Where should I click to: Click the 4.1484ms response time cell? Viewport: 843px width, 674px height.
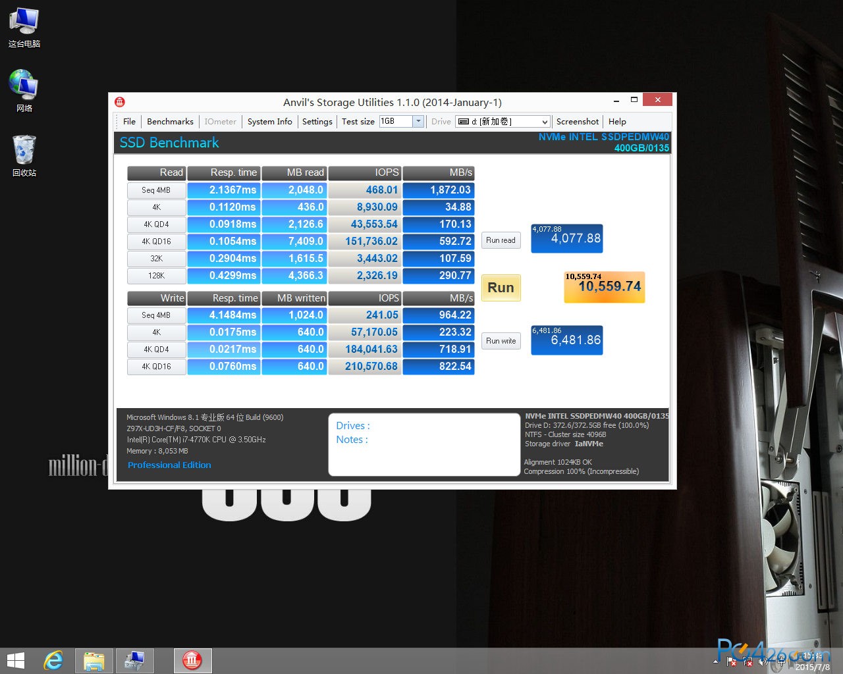point(224,315)
